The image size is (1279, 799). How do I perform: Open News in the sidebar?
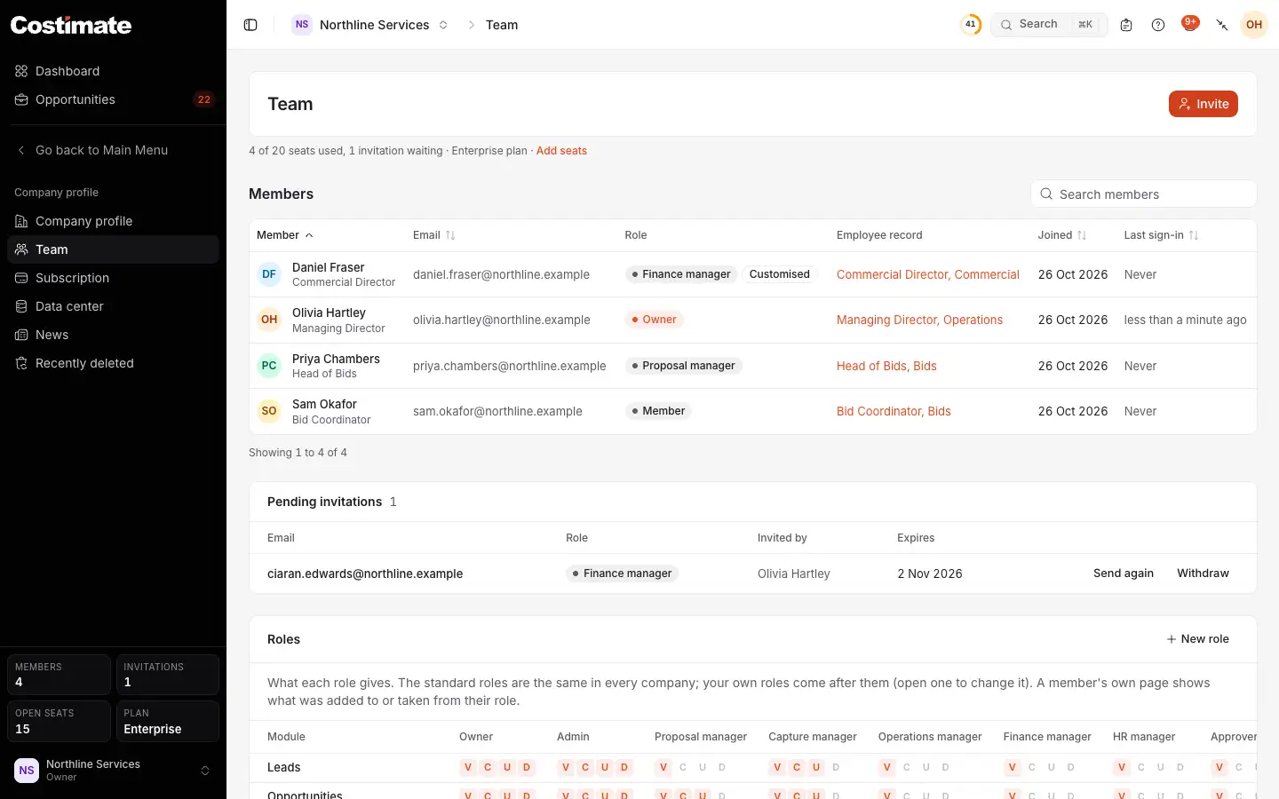pos(113,335)
